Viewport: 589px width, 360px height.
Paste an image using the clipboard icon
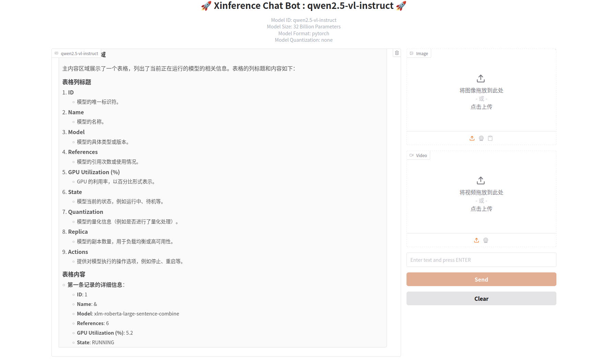tap(490, 138)
